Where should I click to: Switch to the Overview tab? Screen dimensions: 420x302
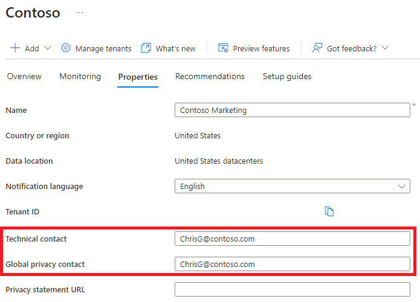24,77
